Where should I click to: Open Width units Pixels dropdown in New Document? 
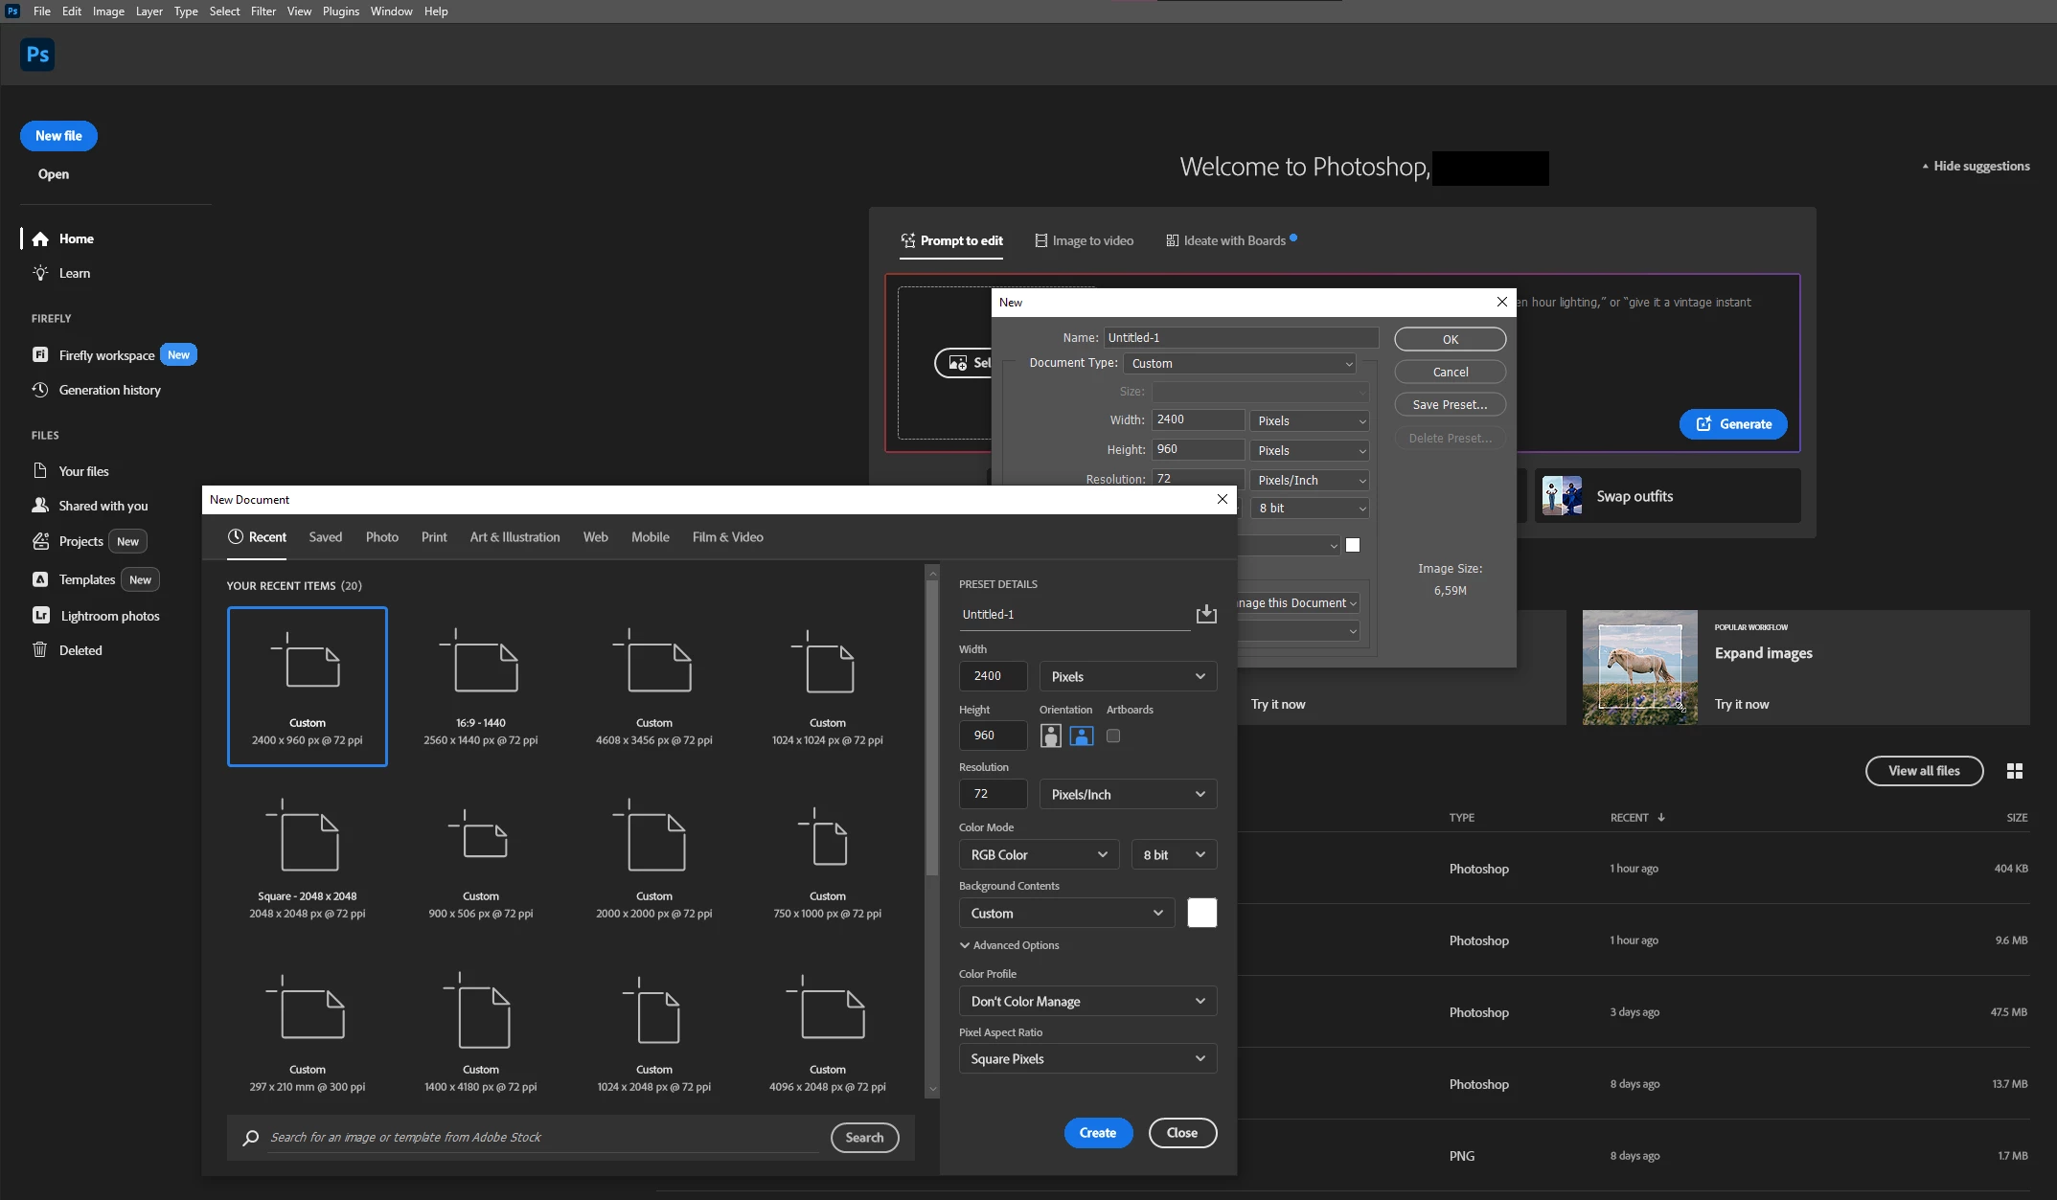[1128, 676]
